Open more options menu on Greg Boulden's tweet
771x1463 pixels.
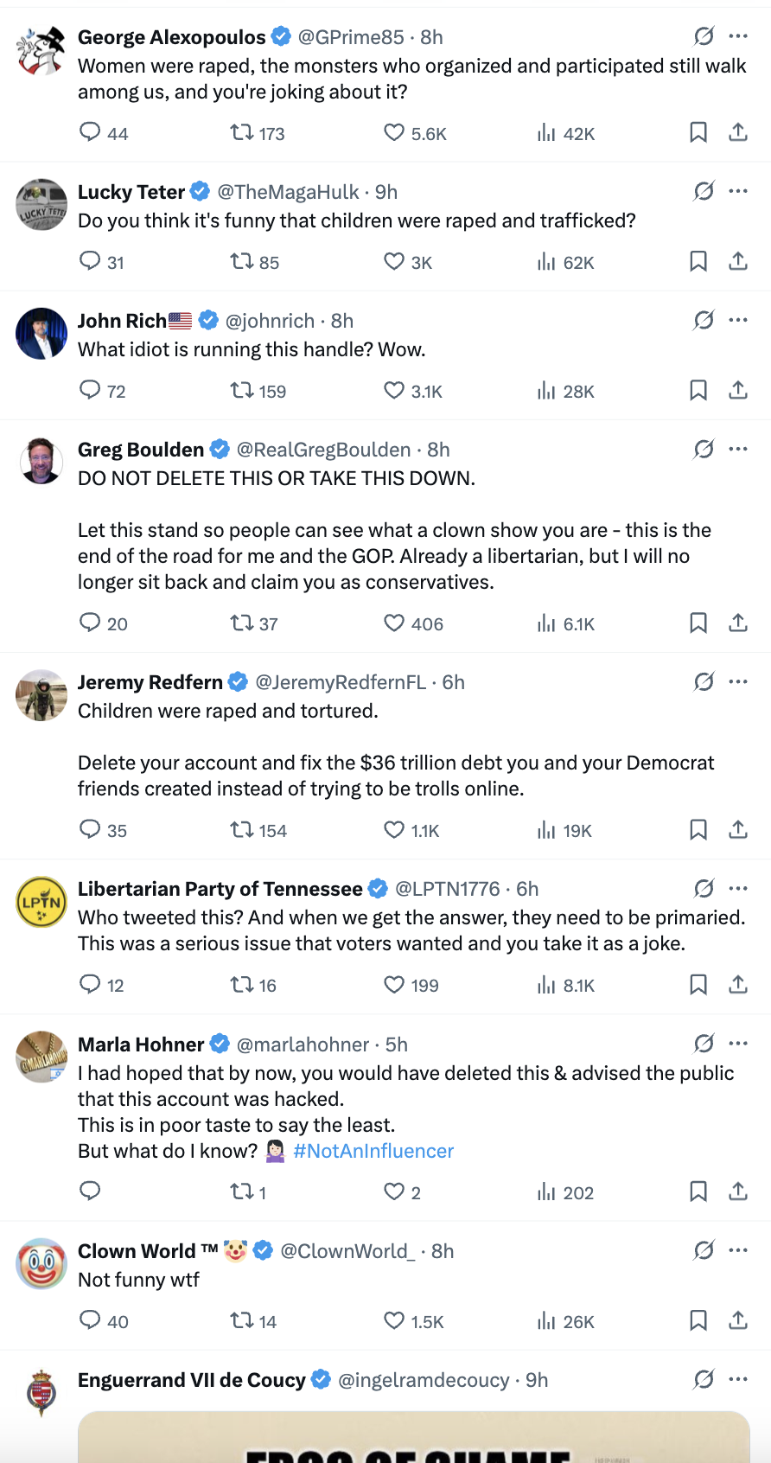point(738,449)
